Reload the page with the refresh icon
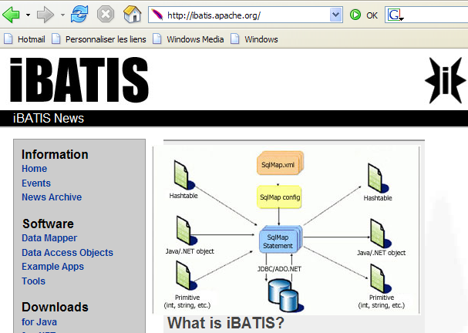 click(x=79, y=15)
